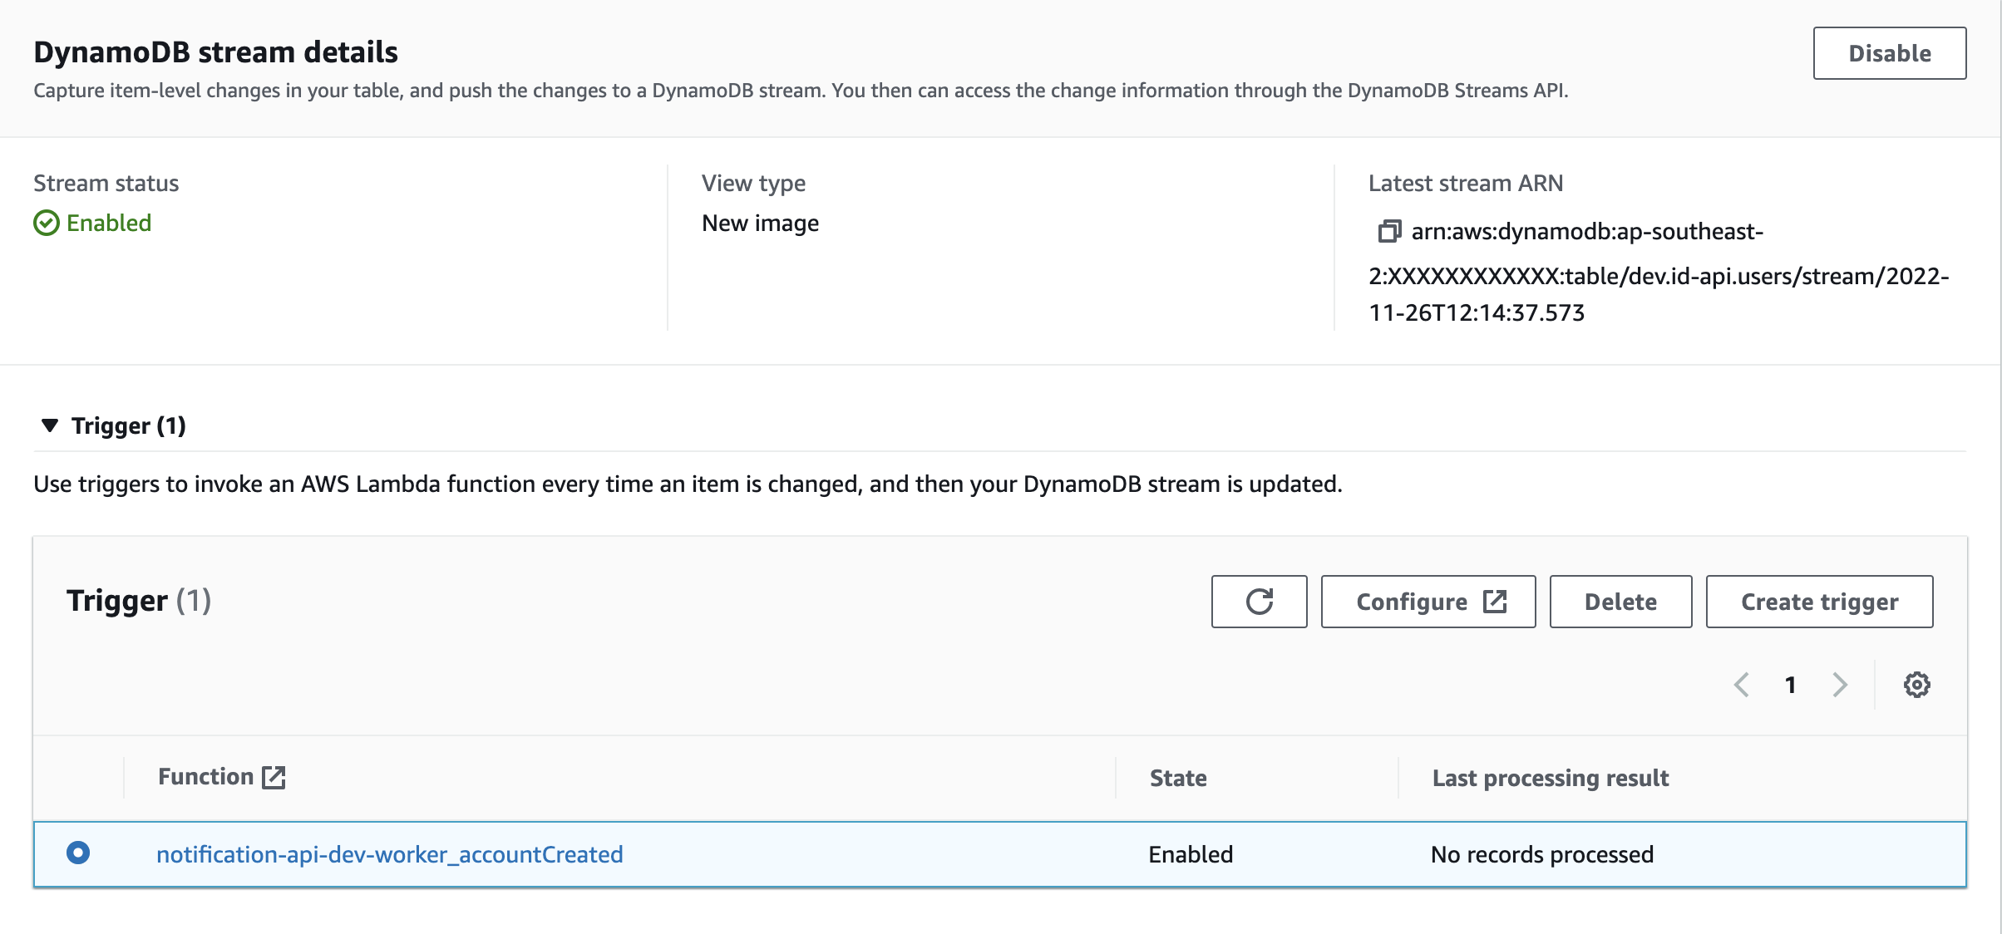Screen dimensions: 2002x934
Task: Copy the latest stream ARN icon
Action: 1389,231
